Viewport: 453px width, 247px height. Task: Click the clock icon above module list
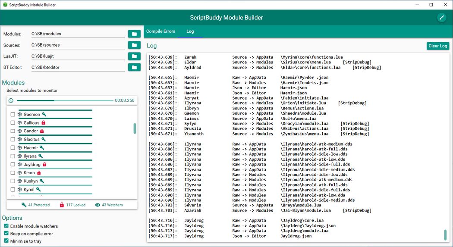pos(11,100)
